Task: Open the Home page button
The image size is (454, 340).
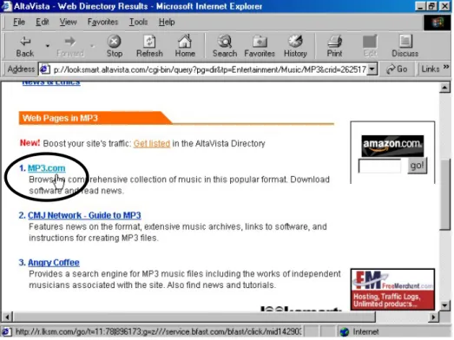Action: pyautogui.click(x=185, y=46)
